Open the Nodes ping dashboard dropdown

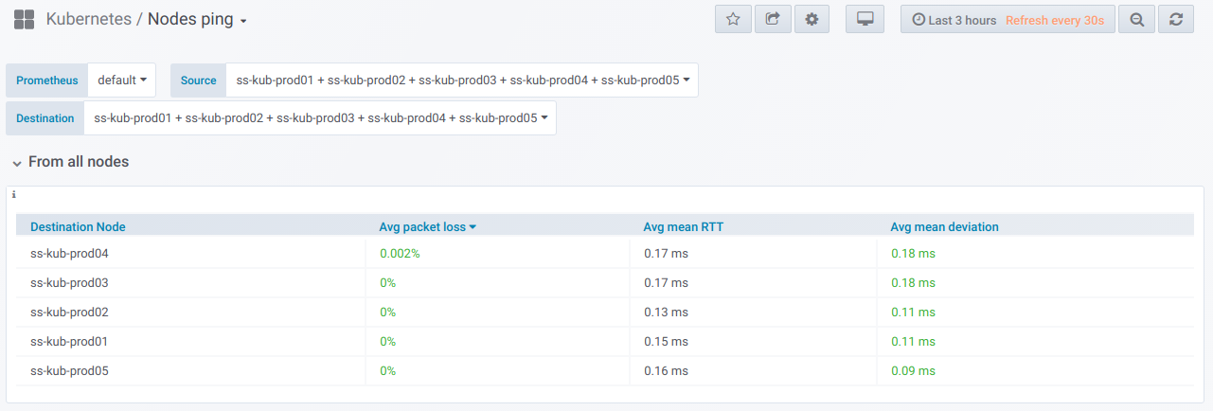pyautogui.click(x=197, y=20)
